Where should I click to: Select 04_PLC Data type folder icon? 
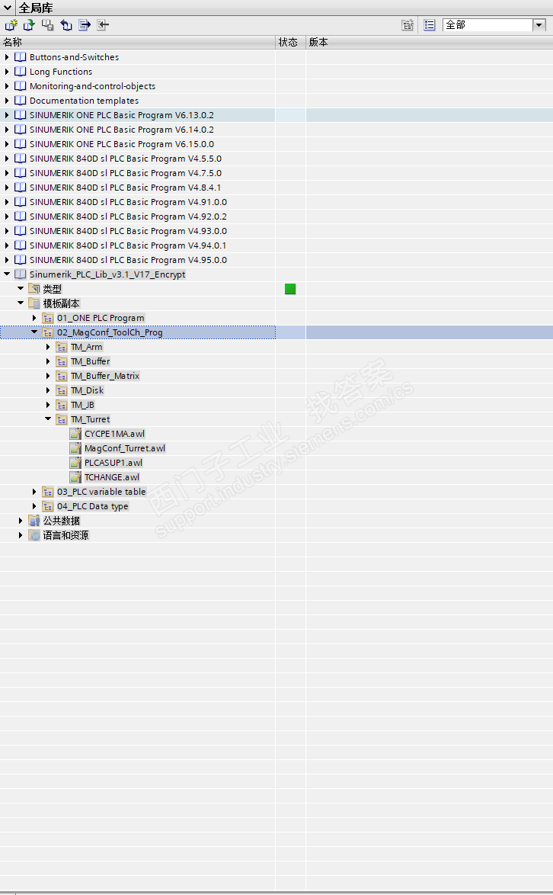point(48,506)
